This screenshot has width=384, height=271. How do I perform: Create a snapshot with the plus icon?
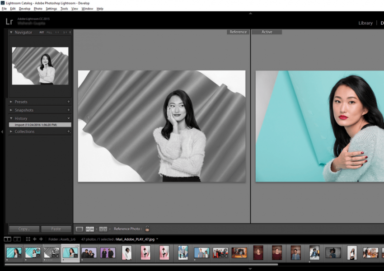(69, 110)
